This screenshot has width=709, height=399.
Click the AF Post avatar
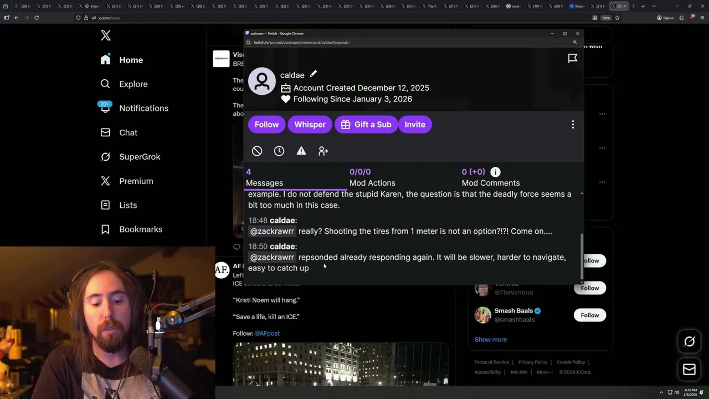click(x=222, y=270)
